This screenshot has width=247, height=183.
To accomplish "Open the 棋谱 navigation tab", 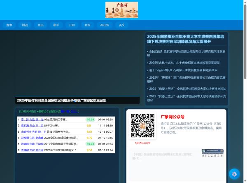I will tap(25, 25).
